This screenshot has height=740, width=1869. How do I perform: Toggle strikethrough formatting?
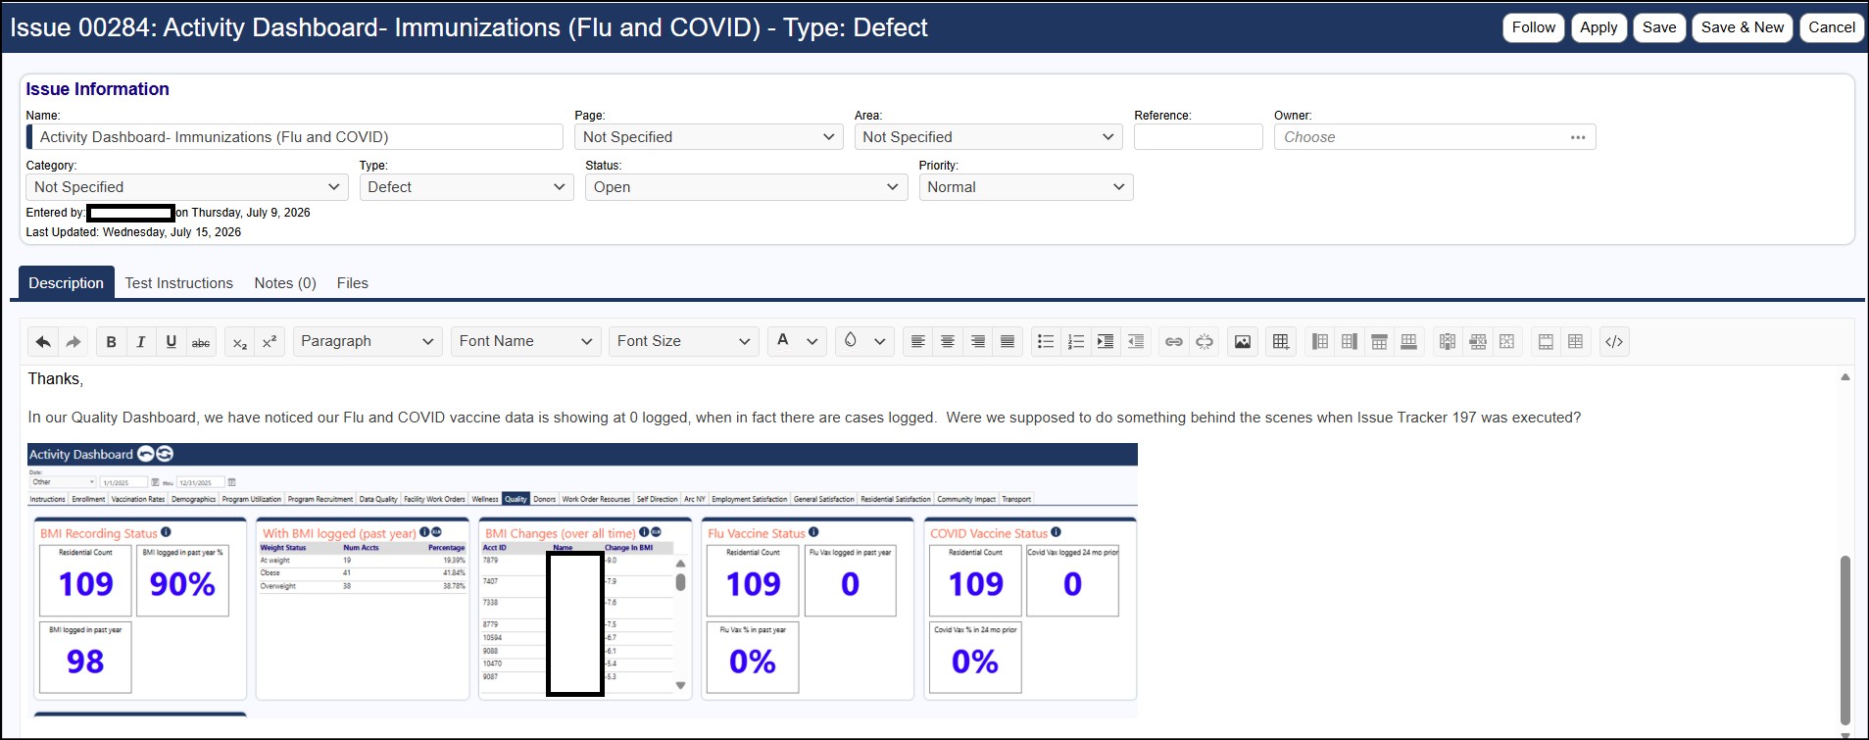pos(201,342)
